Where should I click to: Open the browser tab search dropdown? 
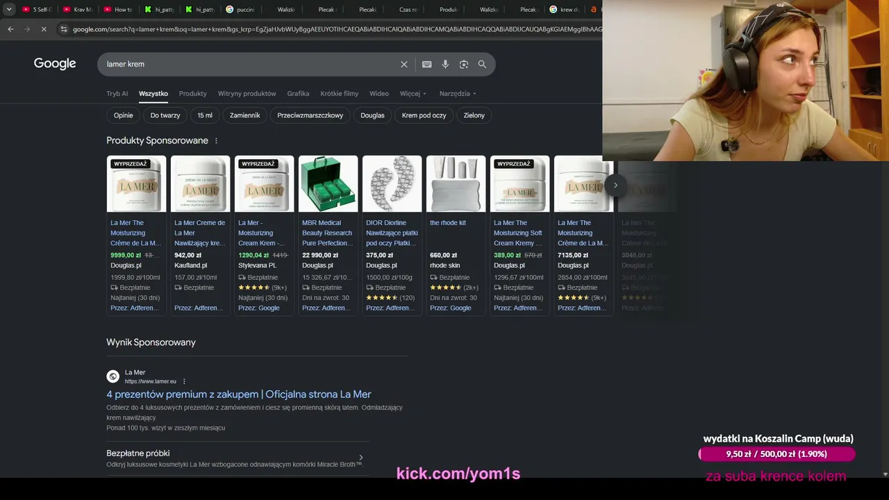9,9
